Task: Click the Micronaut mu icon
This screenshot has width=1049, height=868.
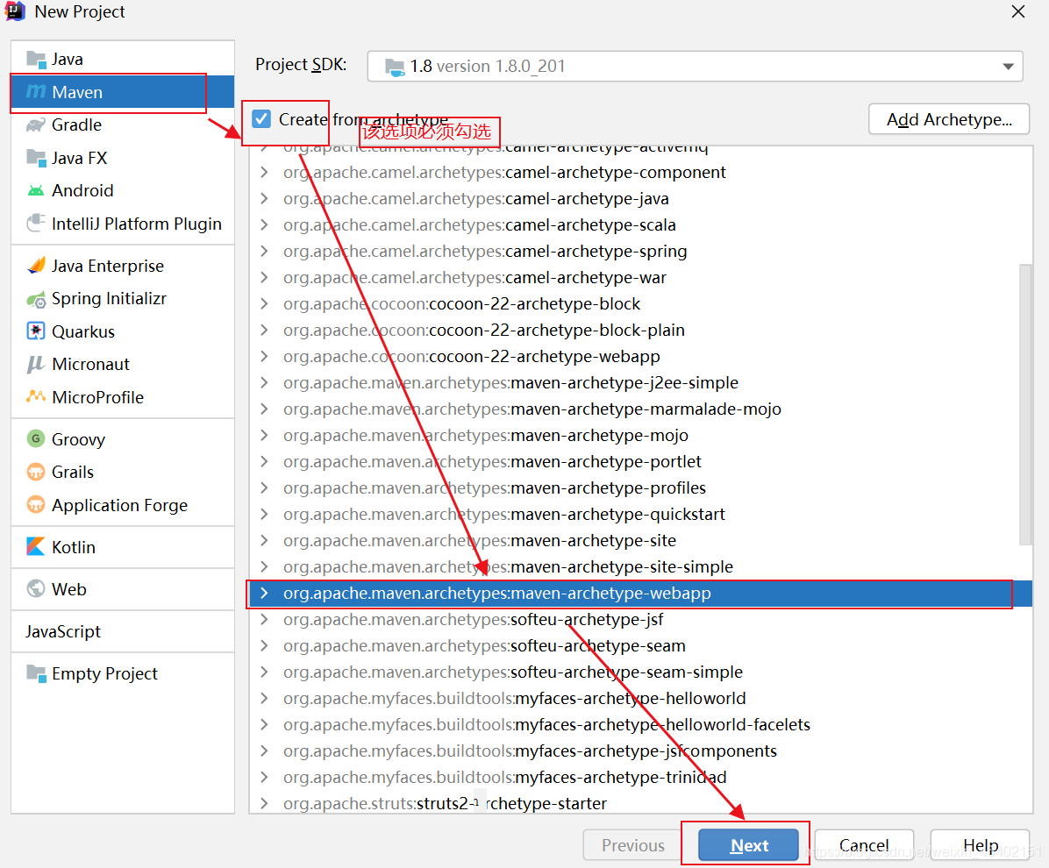Action: (35, 365)
